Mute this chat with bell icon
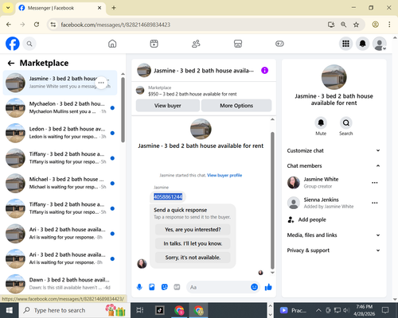 coord(321,122)
